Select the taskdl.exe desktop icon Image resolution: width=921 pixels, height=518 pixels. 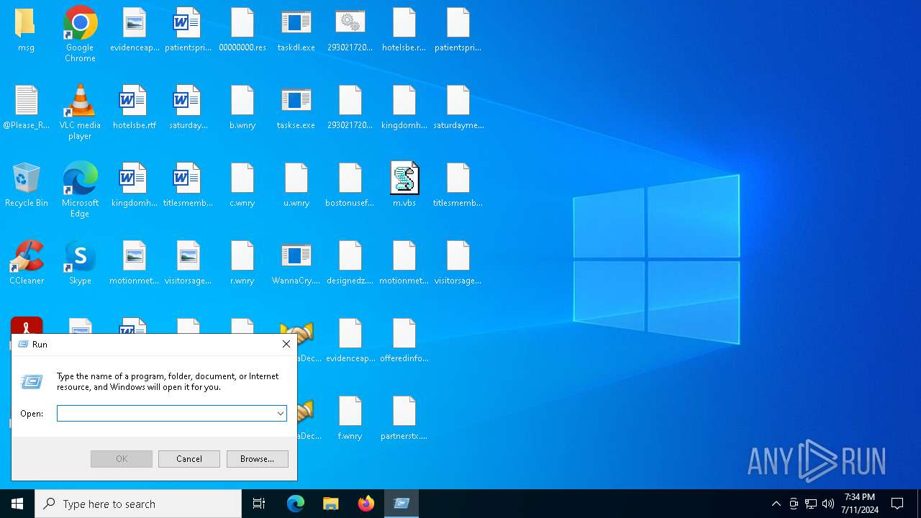coord(296,29)
